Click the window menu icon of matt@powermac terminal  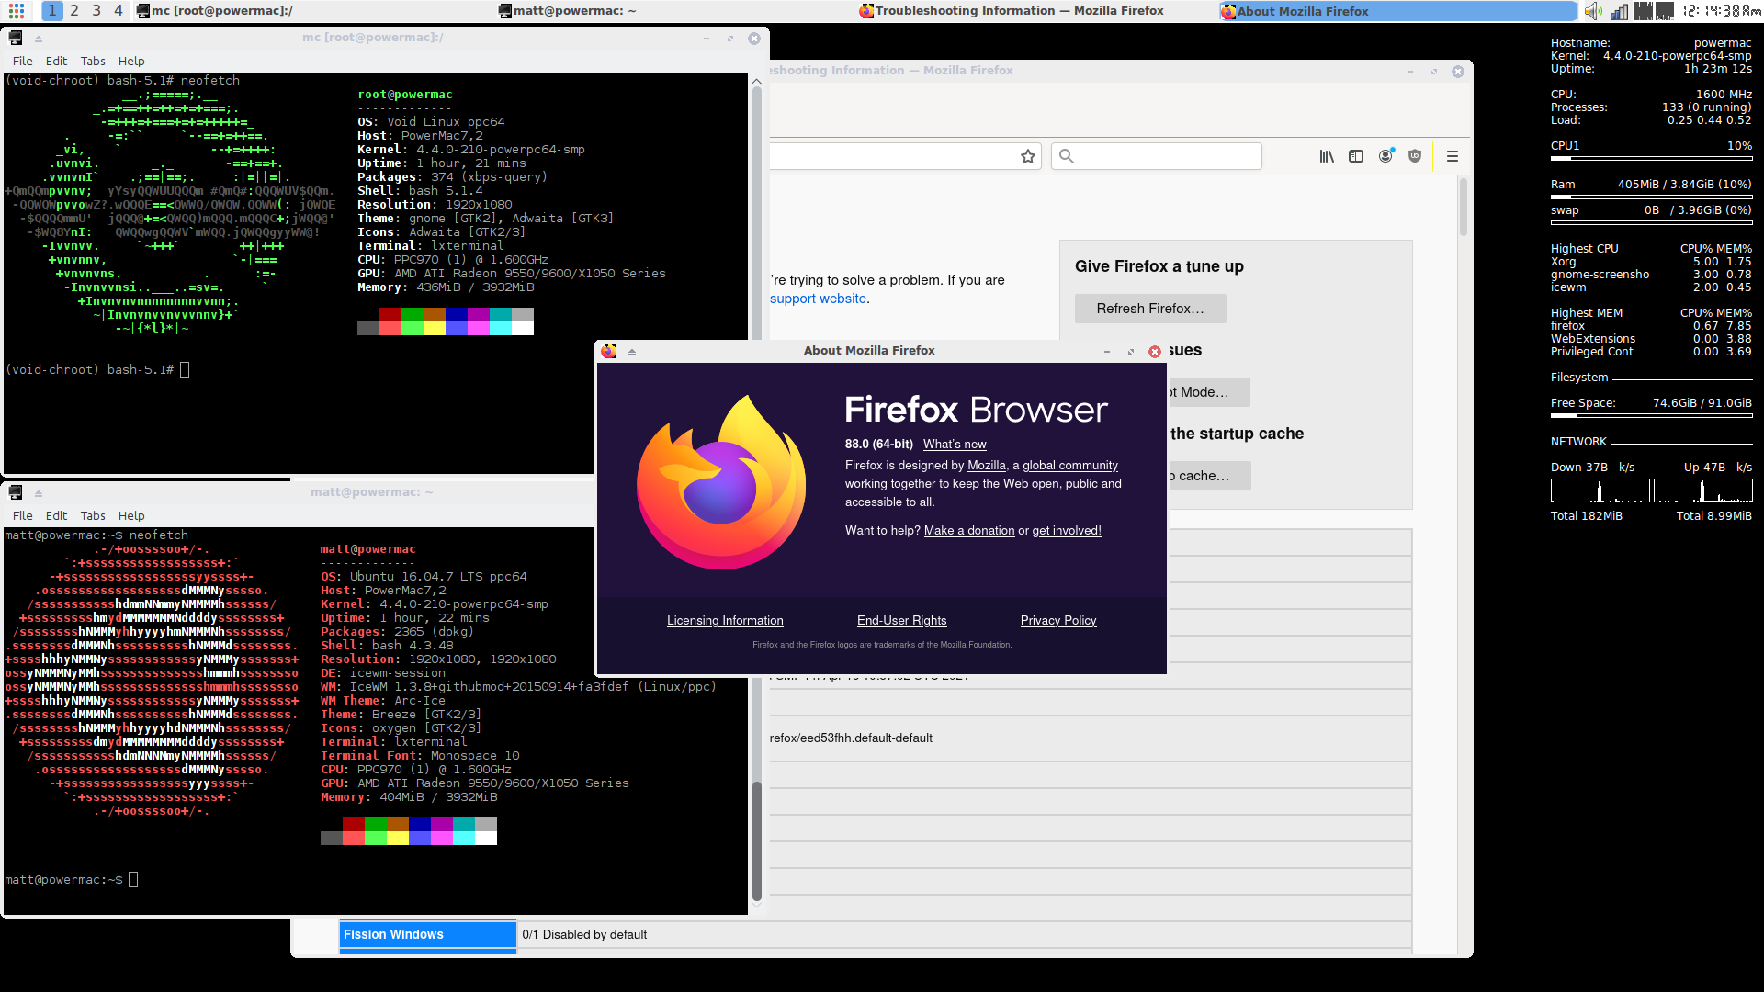click(16, 493)
